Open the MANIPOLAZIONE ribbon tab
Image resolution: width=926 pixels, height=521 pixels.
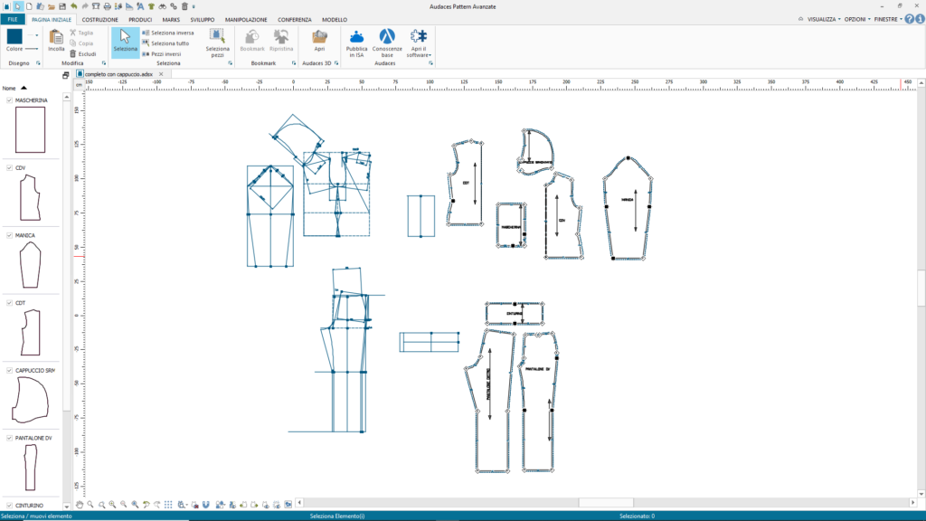(246, 19)
